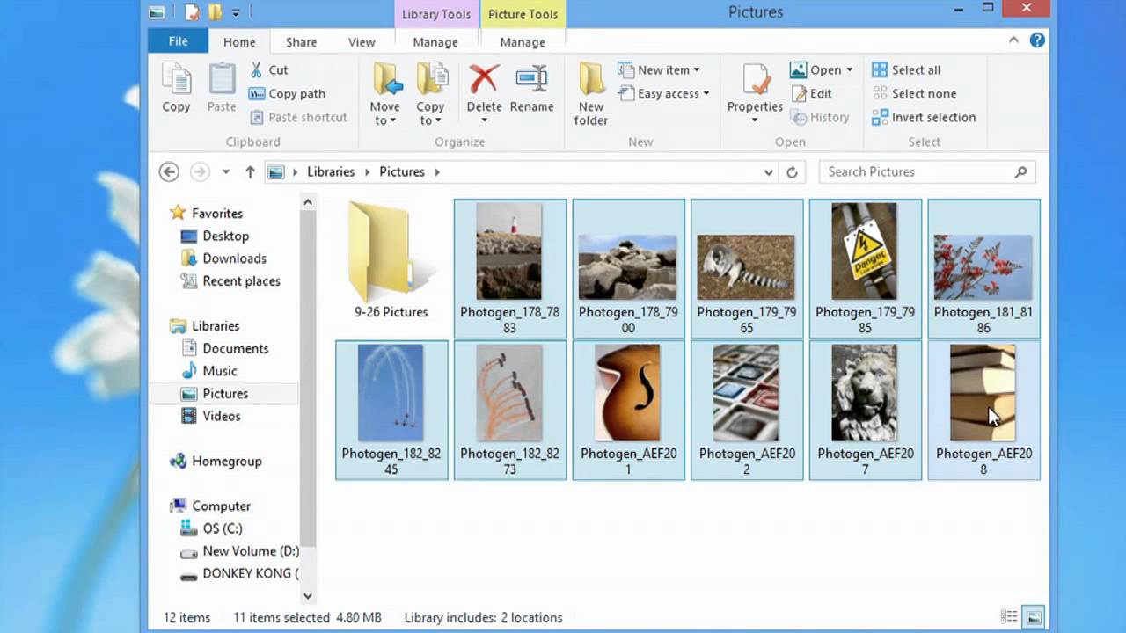This screenshot has width=1126, height=633.
Task: Click the Delete red X icon
Action: (484, 81)
